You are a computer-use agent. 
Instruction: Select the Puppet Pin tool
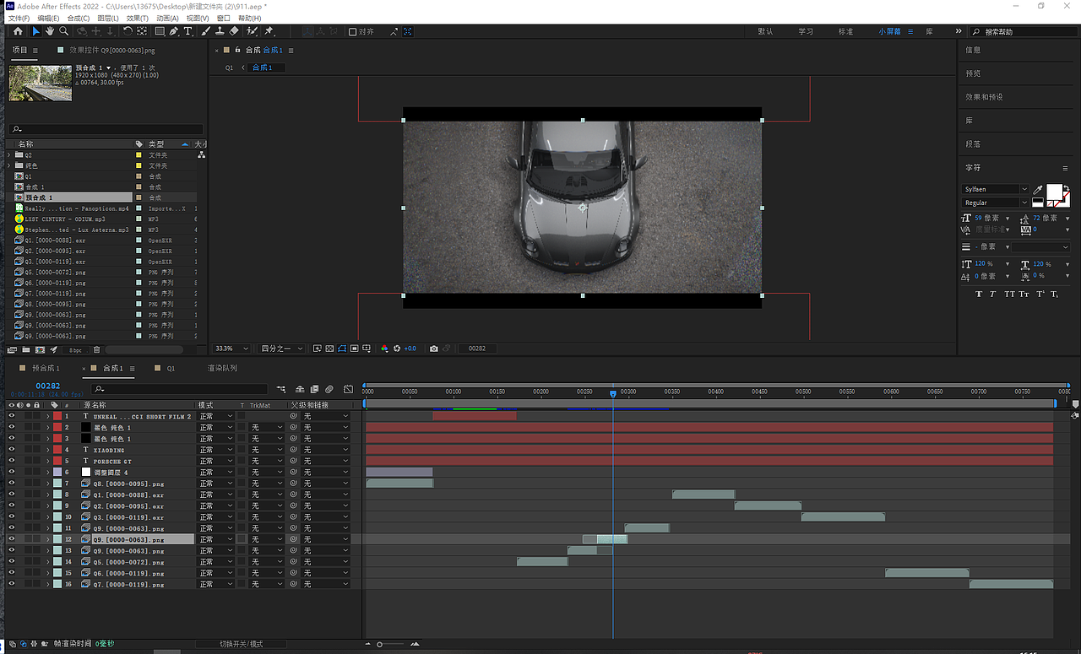269,31
